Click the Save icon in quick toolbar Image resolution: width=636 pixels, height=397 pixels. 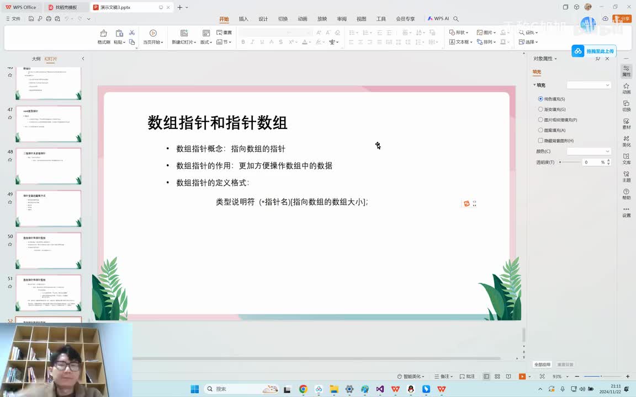(31, 19)
